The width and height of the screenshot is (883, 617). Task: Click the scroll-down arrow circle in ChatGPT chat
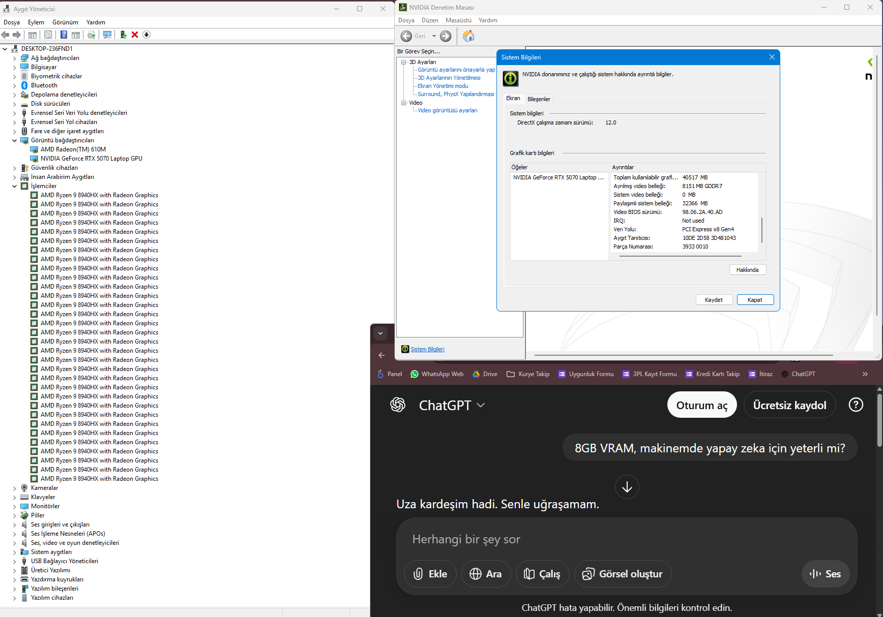click(x=627, y=487)
